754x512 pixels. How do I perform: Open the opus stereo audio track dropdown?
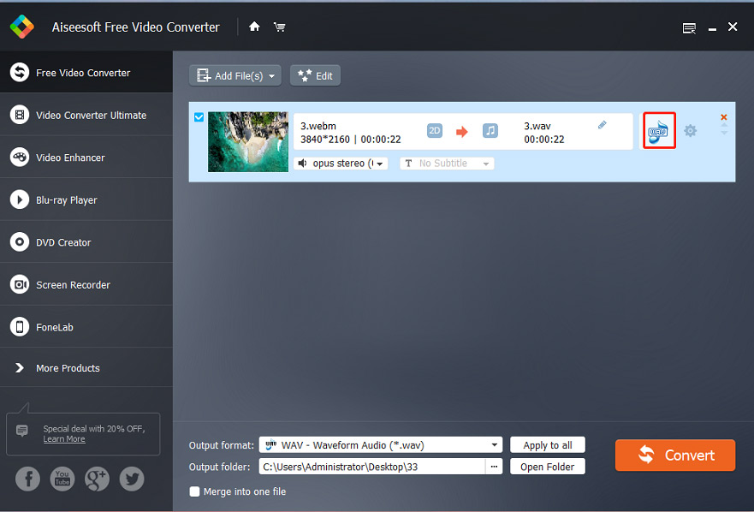(x=341, y=164)
